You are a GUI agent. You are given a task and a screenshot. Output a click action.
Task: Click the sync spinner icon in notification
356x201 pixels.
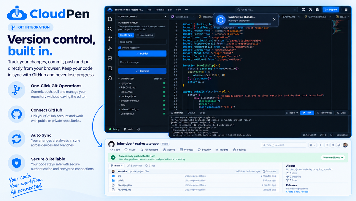220,20
